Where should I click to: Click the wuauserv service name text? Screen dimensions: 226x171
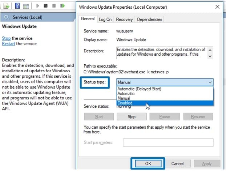tap(125, 31)
